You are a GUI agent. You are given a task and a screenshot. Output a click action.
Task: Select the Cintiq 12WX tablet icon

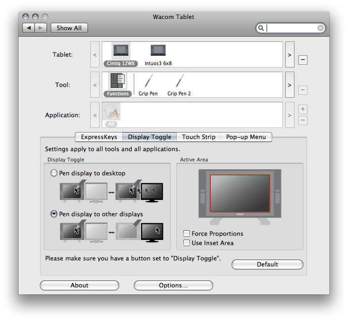pos(121,51)
